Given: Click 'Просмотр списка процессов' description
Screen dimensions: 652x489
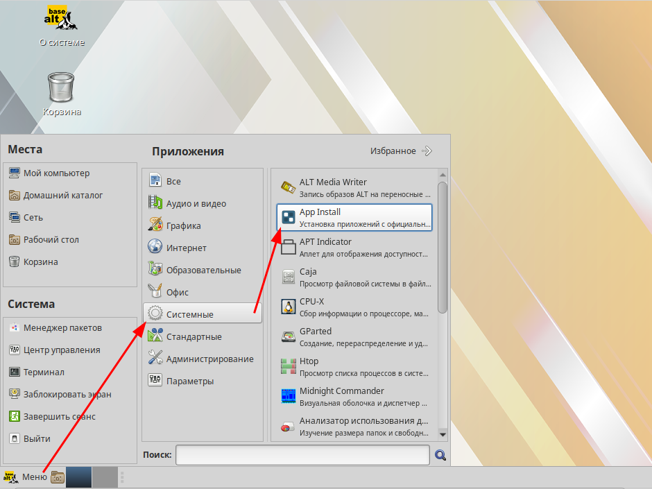Looking at the screenshot, I should pos(364,373).
